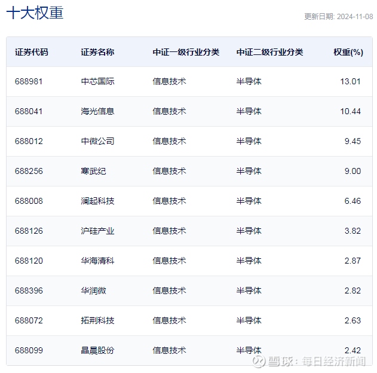Click the 证券名称 column header
The width and height of the screenshot is (377, 373).
[x=97, y=52]
